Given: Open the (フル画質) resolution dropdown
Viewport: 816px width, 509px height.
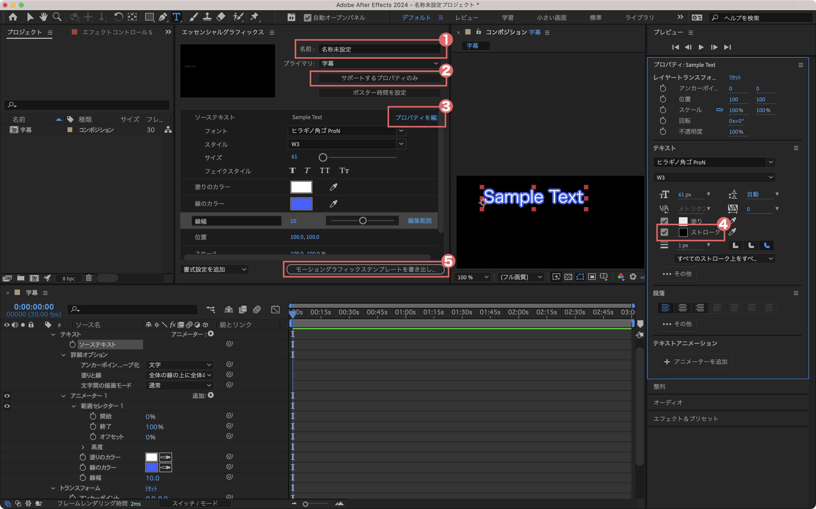Looking at the screenshot, I should pos(521,277).
